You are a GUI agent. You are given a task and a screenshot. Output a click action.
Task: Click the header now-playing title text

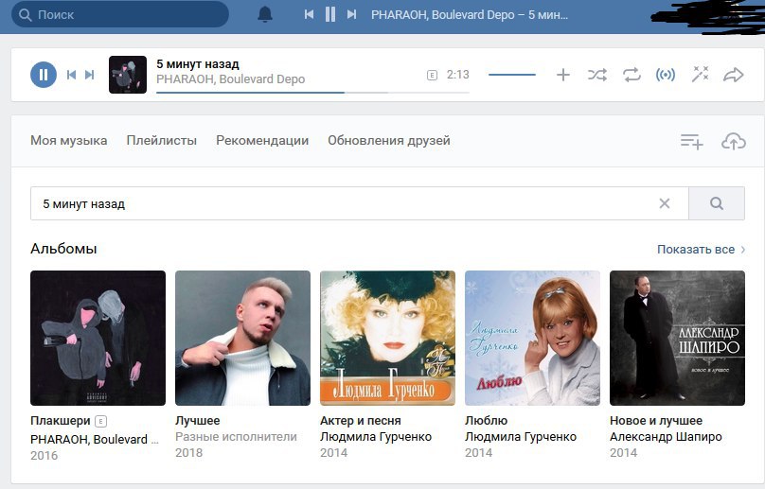pyautogui.click(x=470, y=14)
